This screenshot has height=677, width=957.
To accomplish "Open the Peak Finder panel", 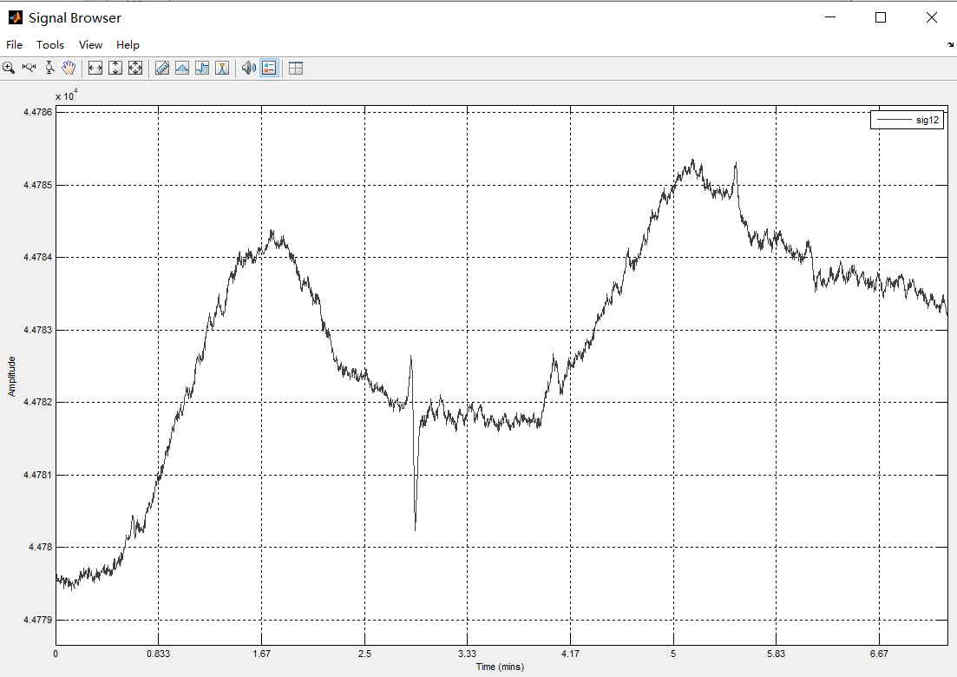I will 222,68.
